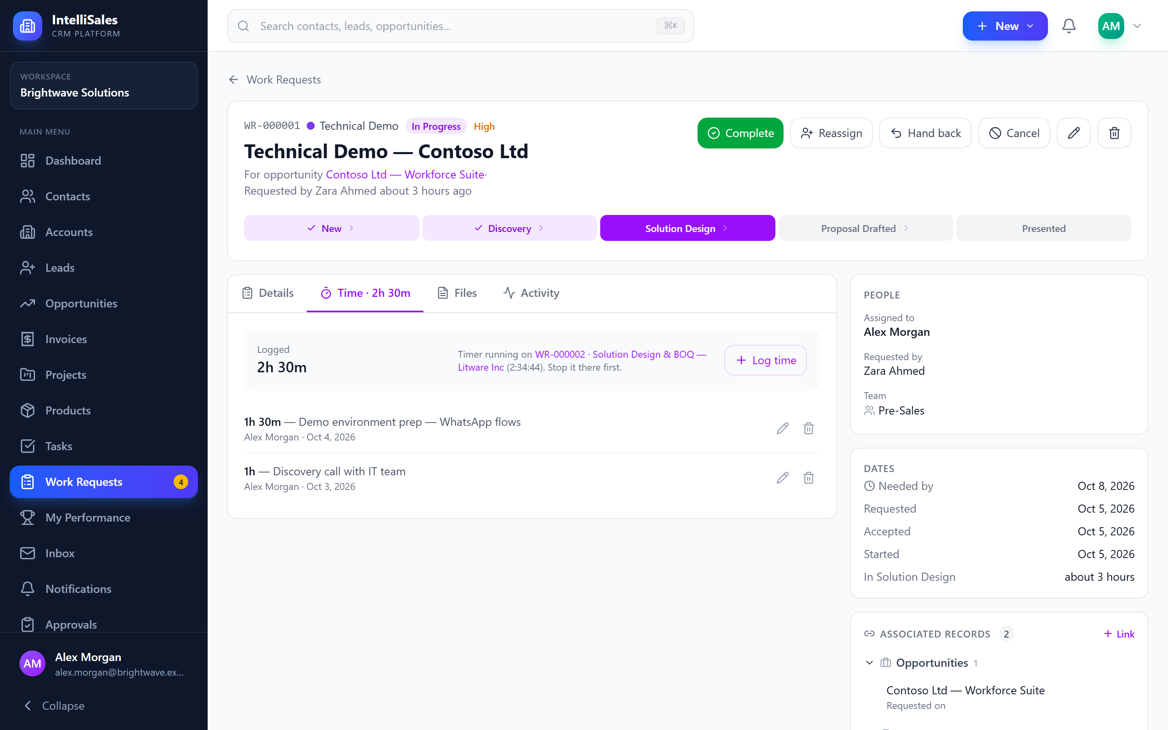Open the New button dropdown
This screenshot has height=730, width=1168.
(x=1005, y=26)
